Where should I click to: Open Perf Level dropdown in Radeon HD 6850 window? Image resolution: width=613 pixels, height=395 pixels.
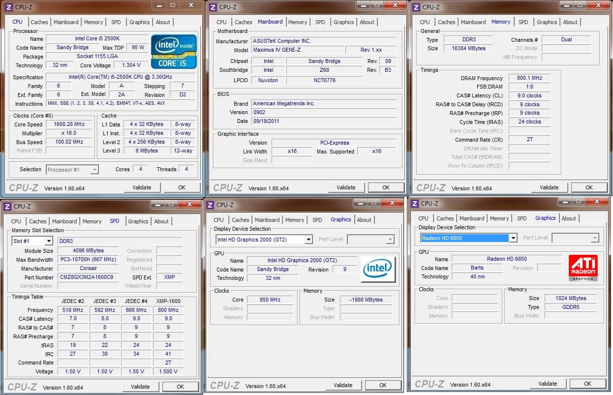594,238
